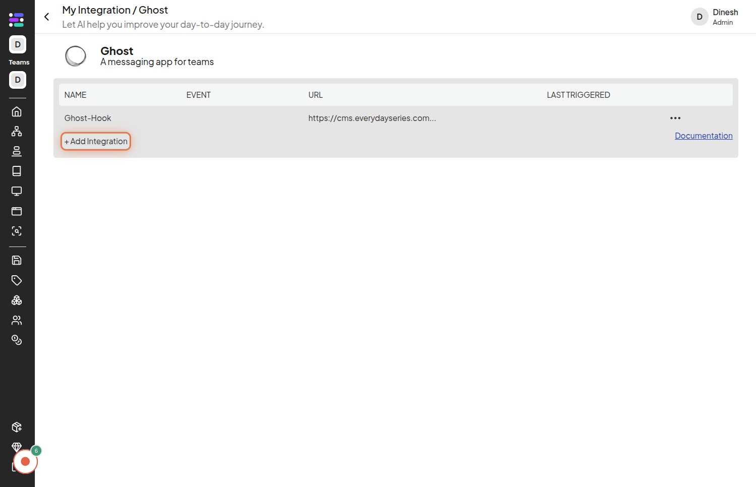The height and width of the screenshot is (487, 756).
Task: Click the EVENT column header
Action: coord(198,95)
